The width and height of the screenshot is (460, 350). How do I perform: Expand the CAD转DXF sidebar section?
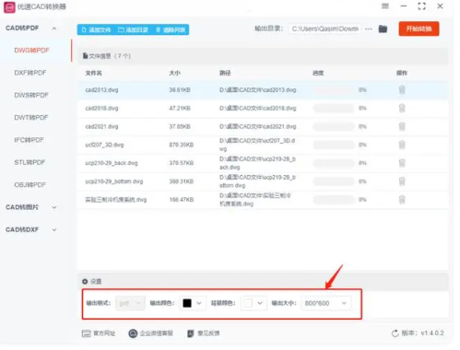click(54, 229)
